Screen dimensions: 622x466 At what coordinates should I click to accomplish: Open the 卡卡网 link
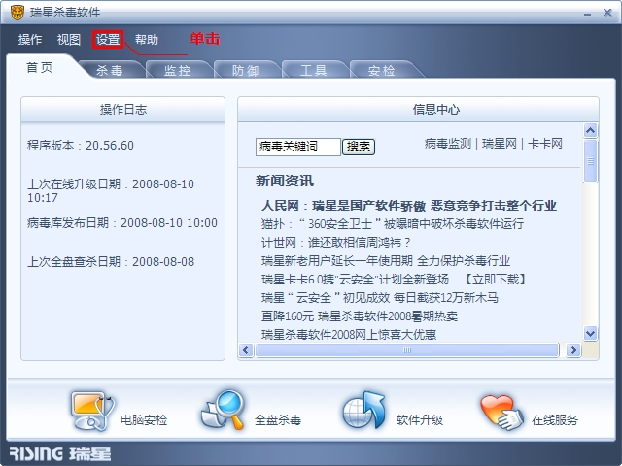pos(545,143)
